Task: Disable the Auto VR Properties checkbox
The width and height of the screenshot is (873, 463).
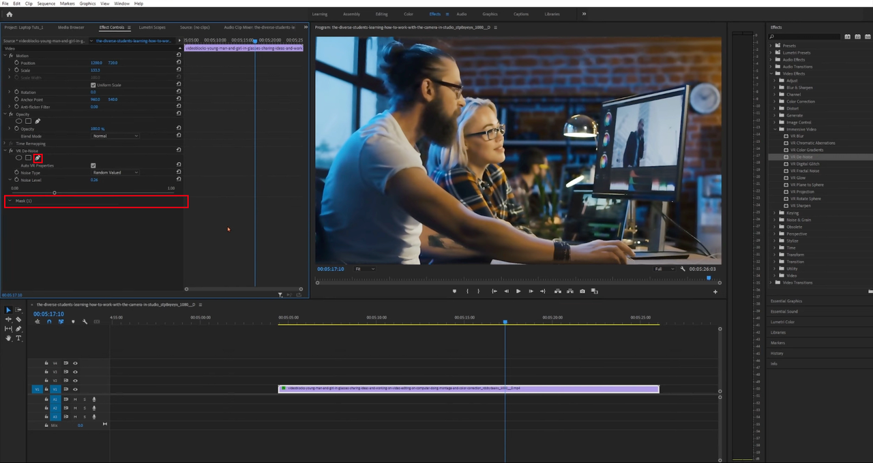Action: (x=93, y=165)
